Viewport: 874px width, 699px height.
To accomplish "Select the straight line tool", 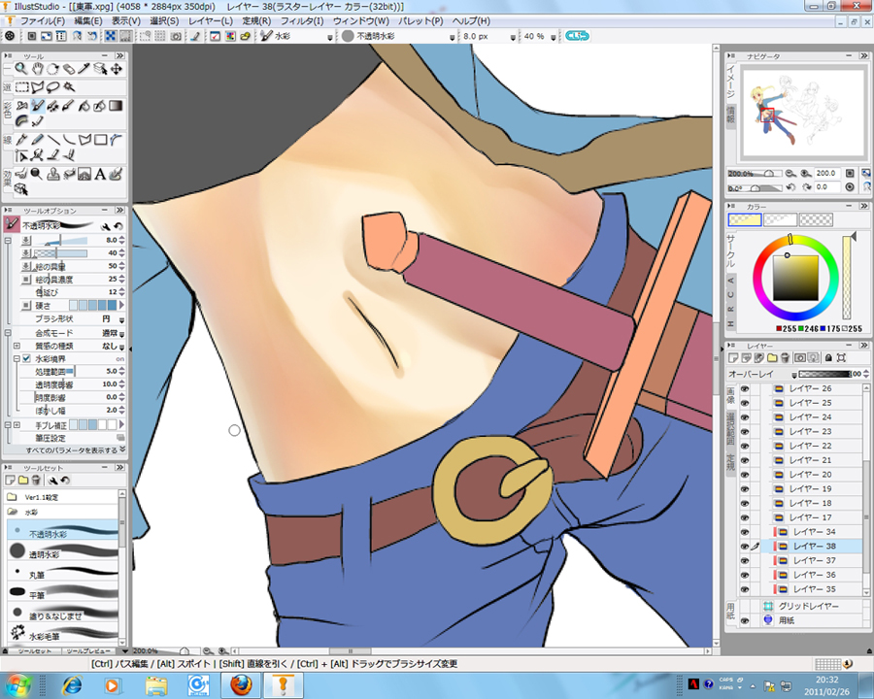I will [53, 140].
